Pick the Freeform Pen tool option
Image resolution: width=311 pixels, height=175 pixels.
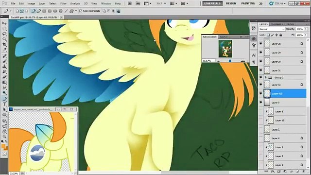coord(39,11)
